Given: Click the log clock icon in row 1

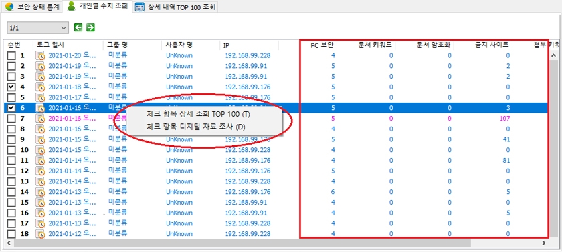Looking at the screenshot, I should coord(40,56).
